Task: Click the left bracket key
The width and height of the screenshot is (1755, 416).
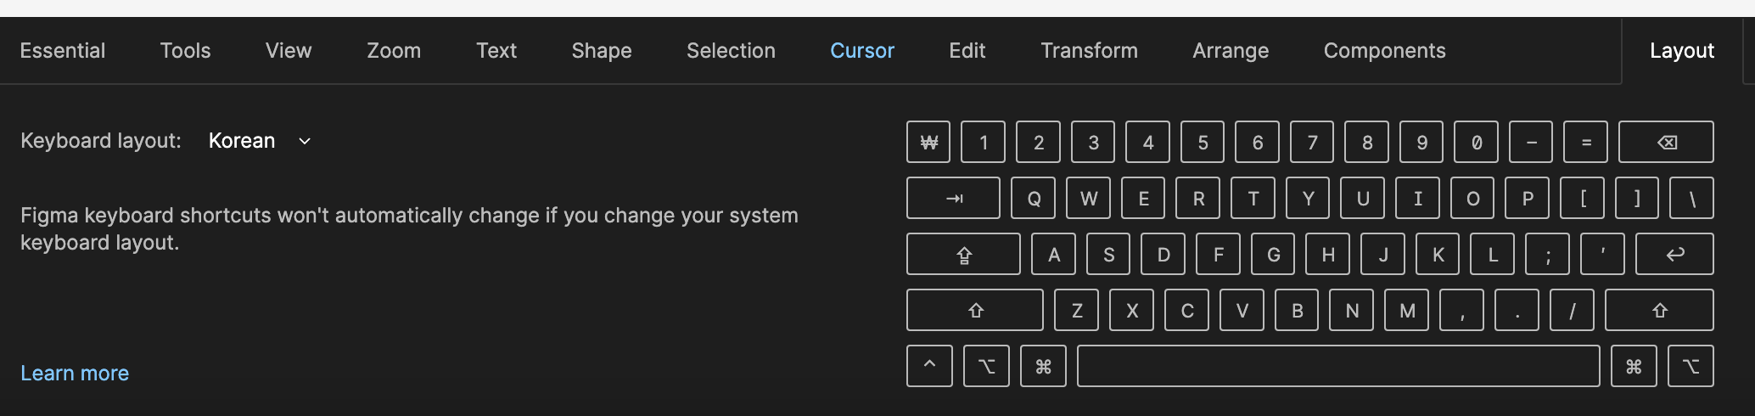Action: tap(1582, 198)
